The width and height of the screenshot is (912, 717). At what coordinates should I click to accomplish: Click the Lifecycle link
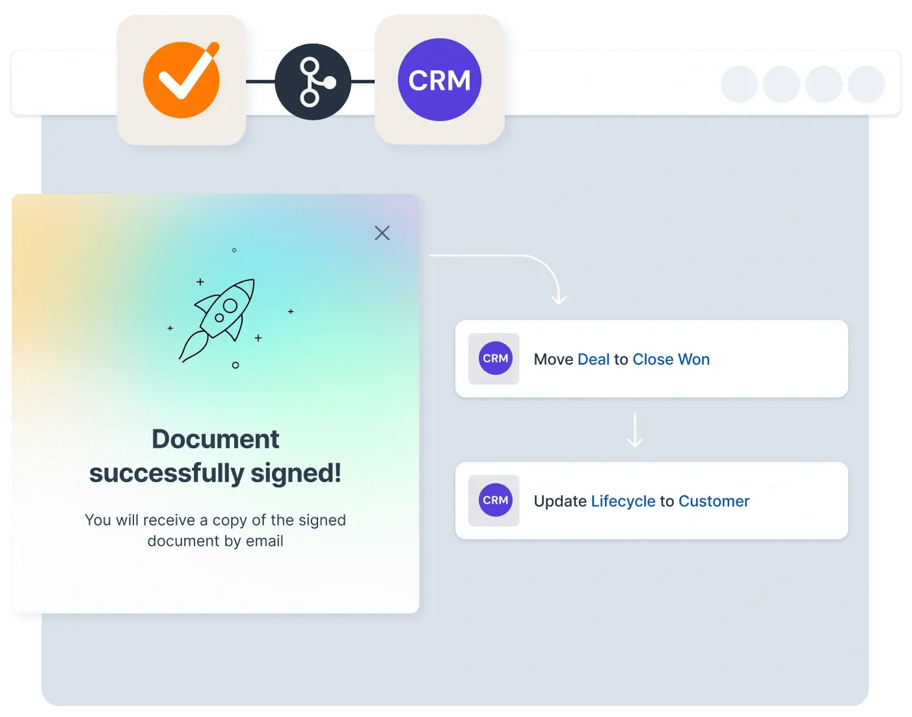[x=623, y=501]
